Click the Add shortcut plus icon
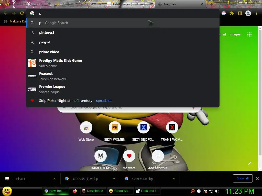This screenshot has width=262, height=196. (158, 156)
